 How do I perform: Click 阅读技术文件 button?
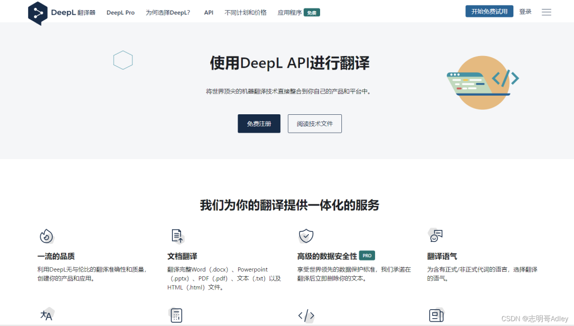pos(314,124)
